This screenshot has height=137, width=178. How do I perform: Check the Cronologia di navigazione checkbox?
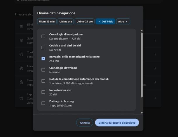[x=43, y=36]
